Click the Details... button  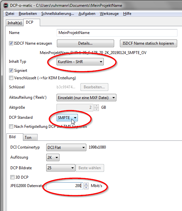point(85,43)
